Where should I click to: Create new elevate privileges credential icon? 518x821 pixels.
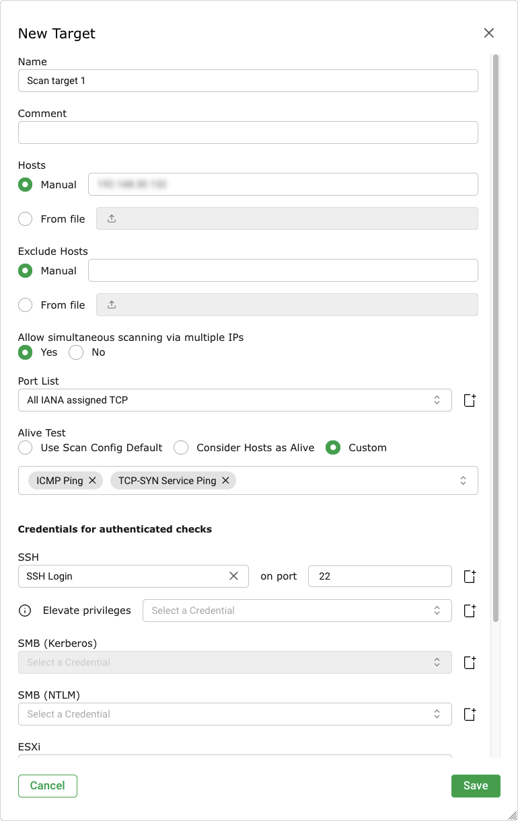click(470, 611)
